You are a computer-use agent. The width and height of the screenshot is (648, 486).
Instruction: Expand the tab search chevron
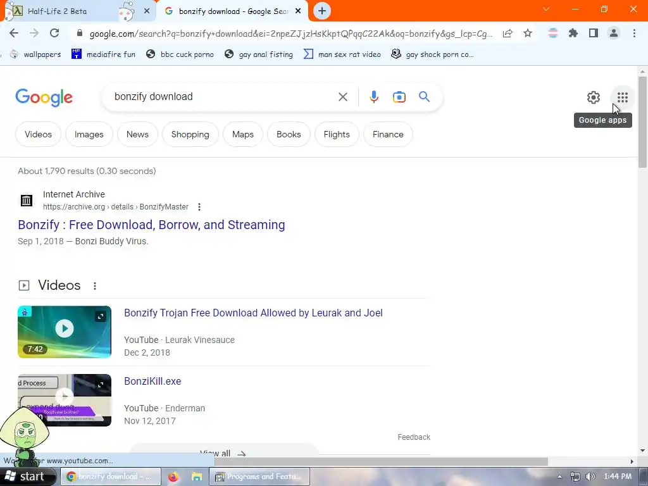coord(546,9)
